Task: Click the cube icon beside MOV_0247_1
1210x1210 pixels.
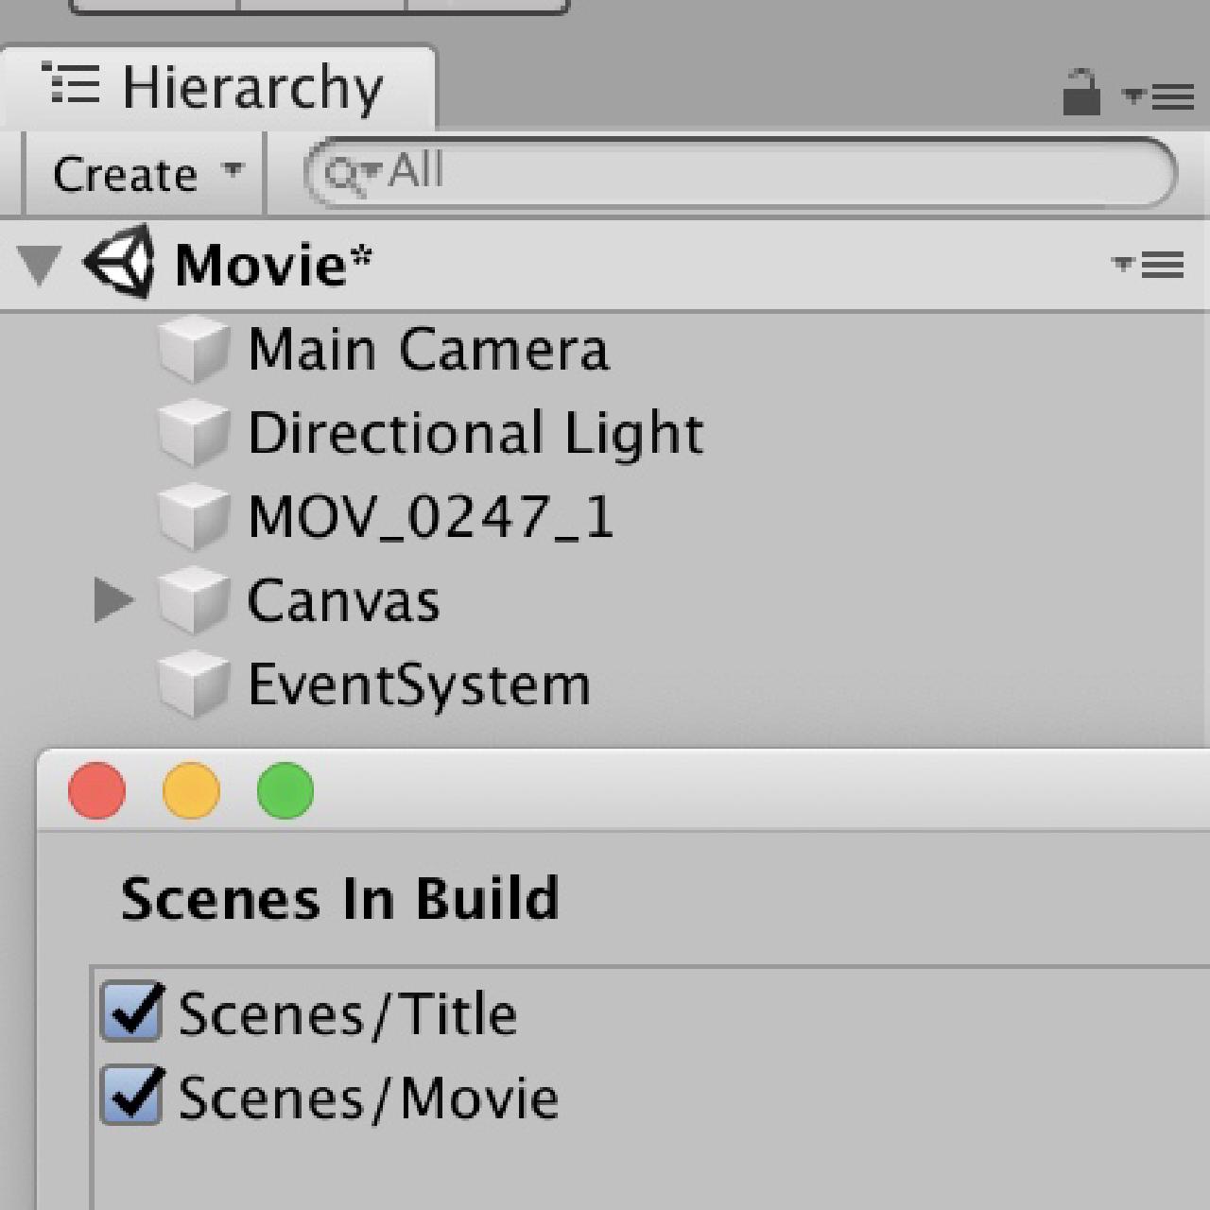Action: click(194, 517)
